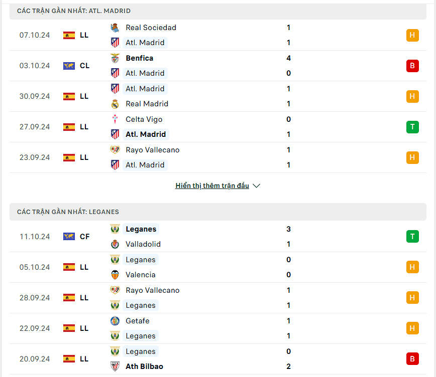Select the orange H badge for Real Sociedad match

tap(412, 35)
